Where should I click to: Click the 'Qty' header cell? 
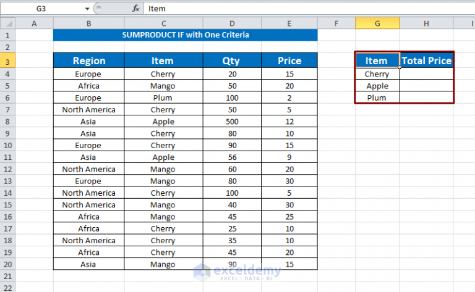[232, 60]
